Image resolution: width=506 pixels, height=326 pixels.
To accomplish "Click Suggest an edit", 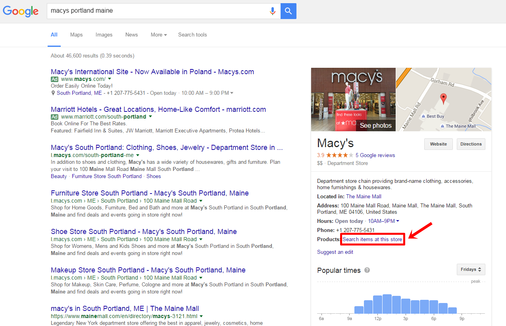I will point(335,252).
